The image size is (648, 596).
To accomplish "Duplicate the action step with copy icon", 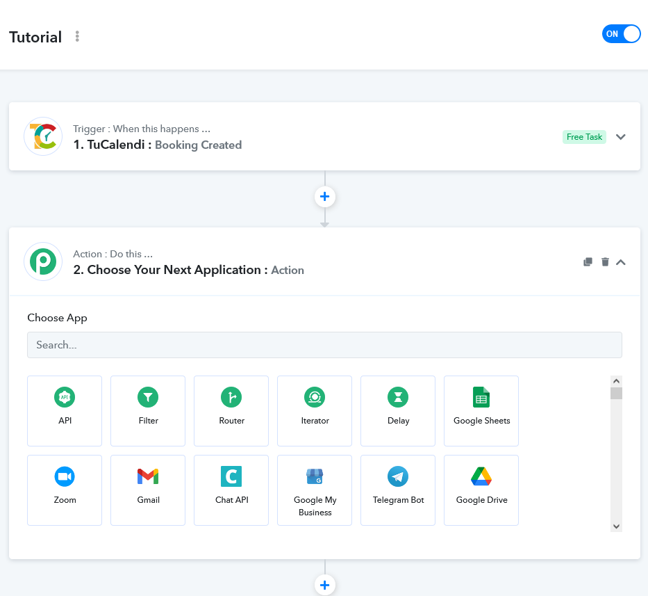I will point(588,262).
